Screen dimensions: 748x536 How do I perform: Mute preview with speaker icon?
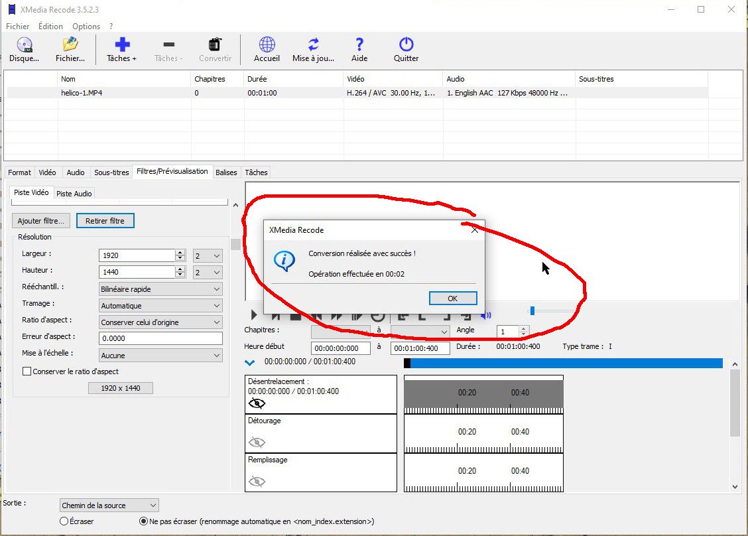click(486, 315)
